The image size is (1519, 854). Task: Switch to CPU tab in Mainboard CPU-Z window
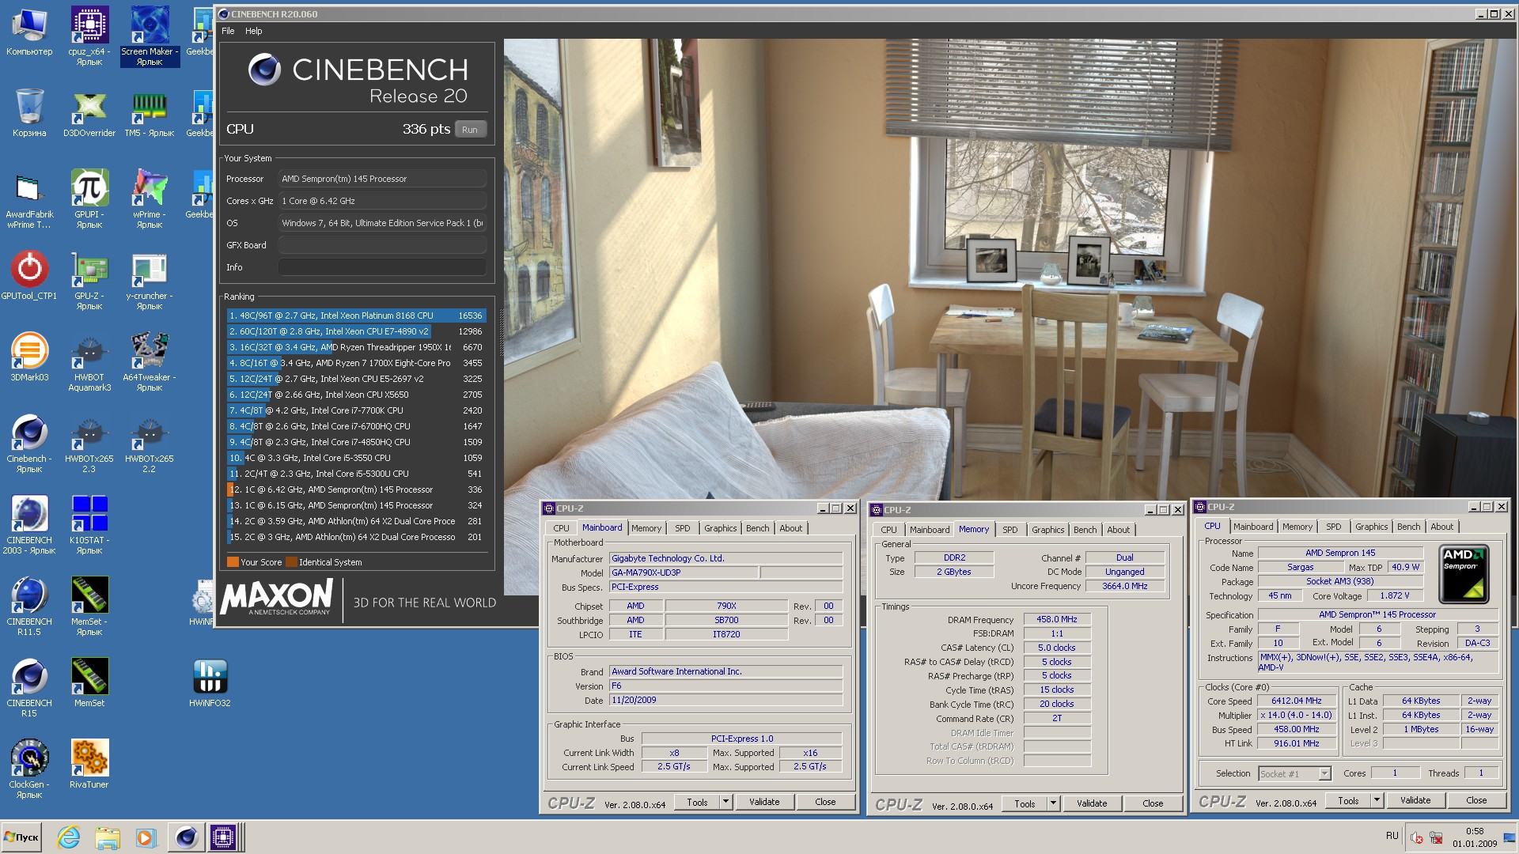(561, 528)
